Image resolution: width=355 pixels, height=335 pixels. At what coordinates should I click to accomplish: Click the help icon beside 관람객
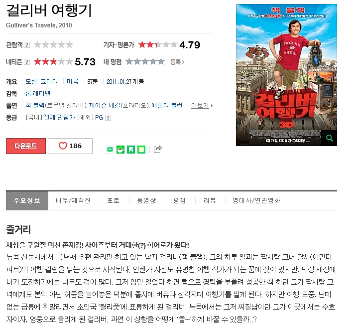(x=27, y=45)
